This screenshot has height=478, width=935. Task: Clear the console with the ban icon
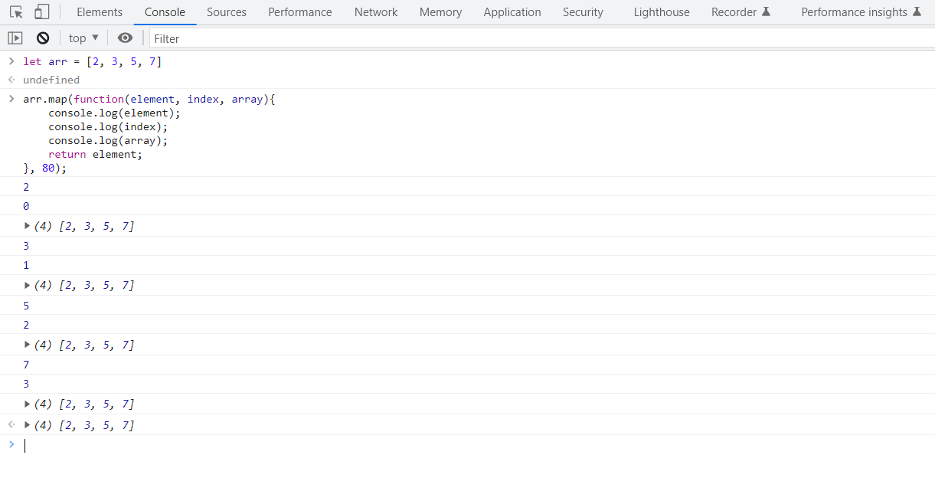click(43, 38)
